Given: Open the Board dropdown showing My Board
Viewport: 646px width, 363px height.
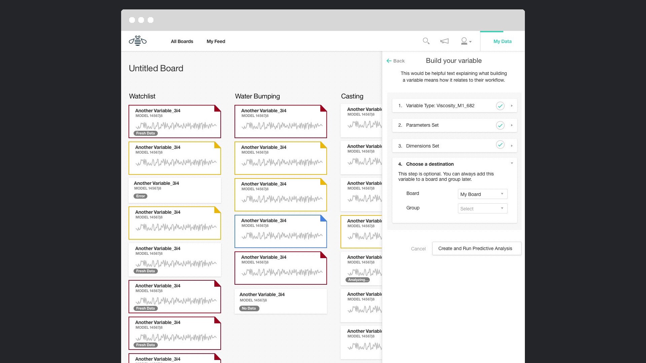Looking at the screenshot, I should (x=482, y=194).
